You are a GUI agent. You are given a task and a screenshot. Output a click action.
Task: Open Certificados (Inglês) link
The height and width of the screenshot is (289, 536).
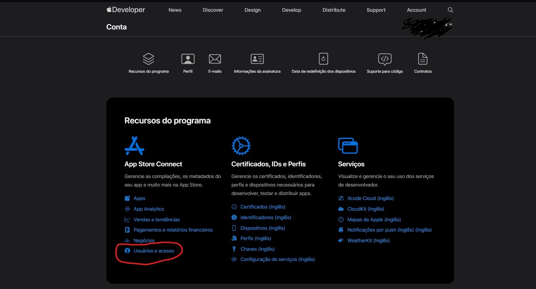click(263, 207)
